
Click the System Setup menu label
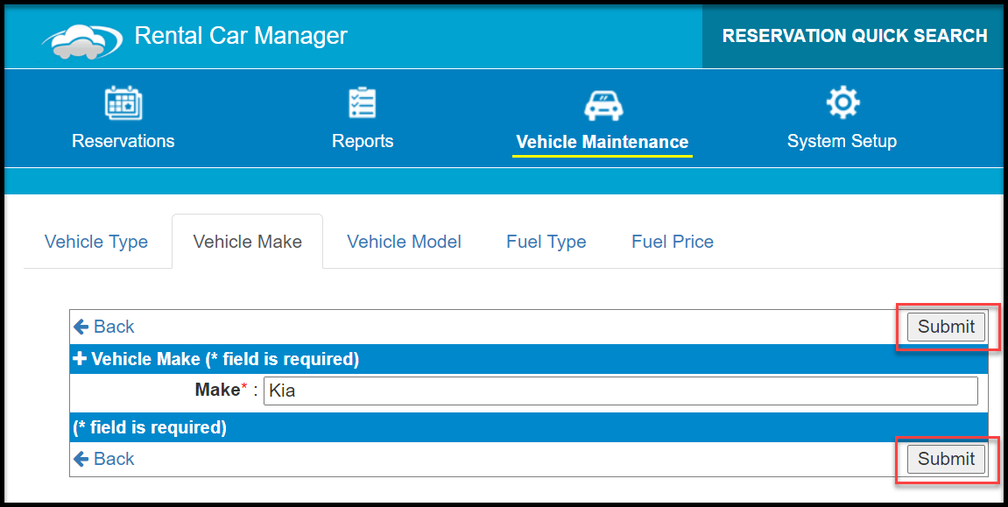842,141
